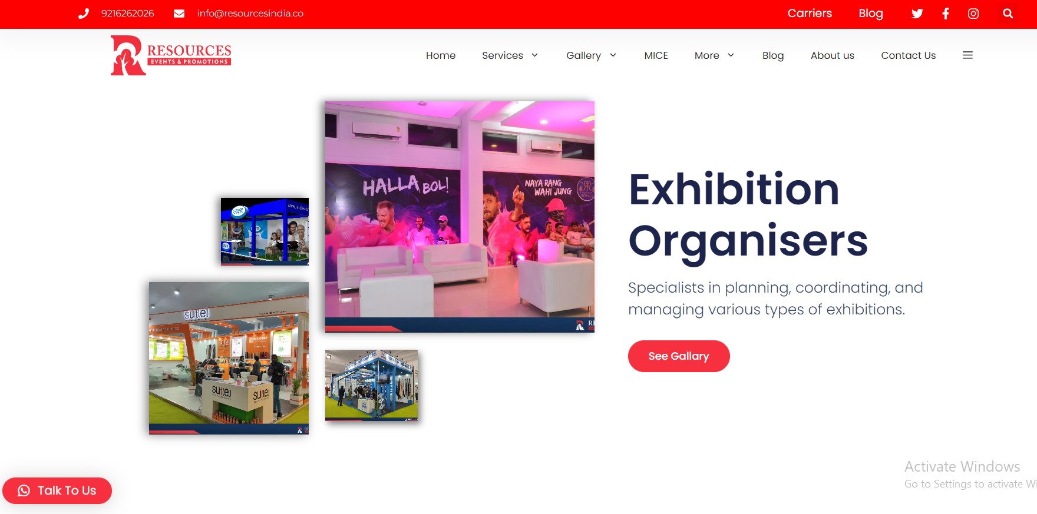
Task: Open the About us page
Action: point(832,55)
